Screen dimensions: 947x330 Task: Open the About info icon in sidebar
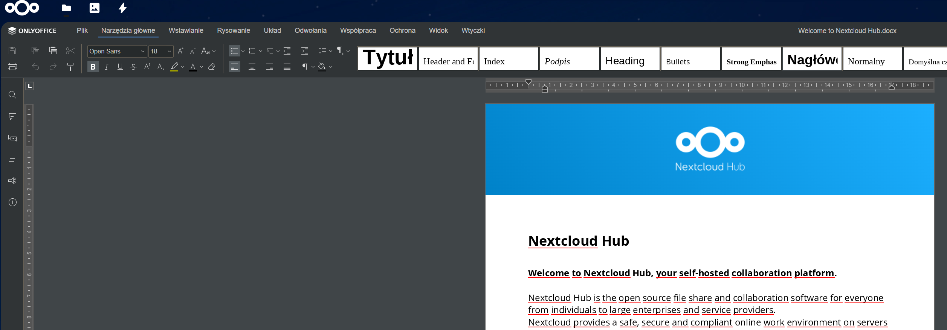click(x=12, y=202)
